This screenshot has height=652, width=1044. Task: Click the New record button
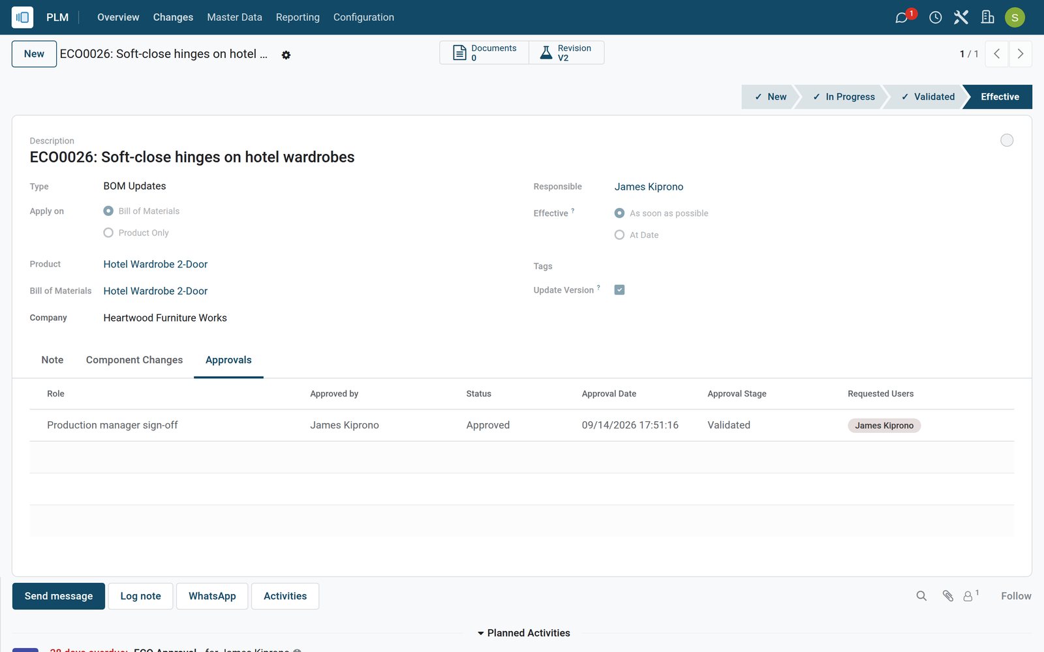[34, 54]
